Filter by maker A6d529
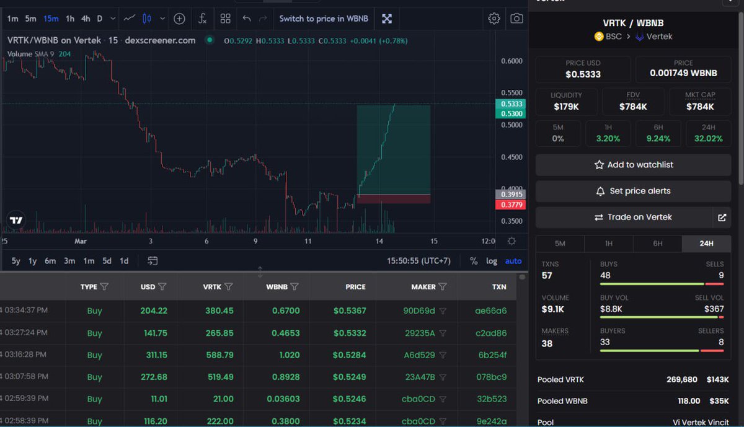Image resolution: width=744 pixels, height=427 pixels. [443, 355]
